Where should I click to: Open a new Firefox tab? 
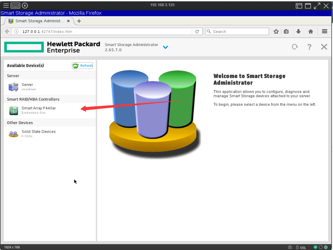point(79,21)
